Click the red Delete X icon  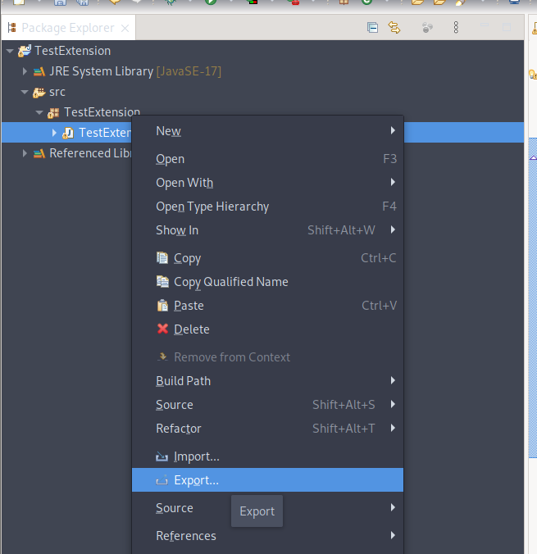coord(162,329)
